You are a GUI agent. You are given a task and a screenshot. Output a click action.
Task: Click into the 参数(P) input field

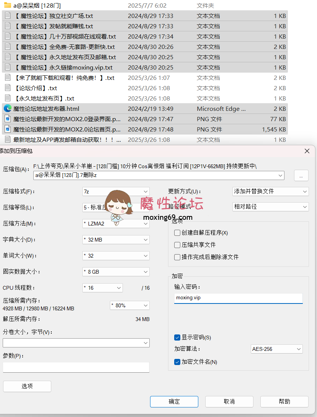click(76, 367)
